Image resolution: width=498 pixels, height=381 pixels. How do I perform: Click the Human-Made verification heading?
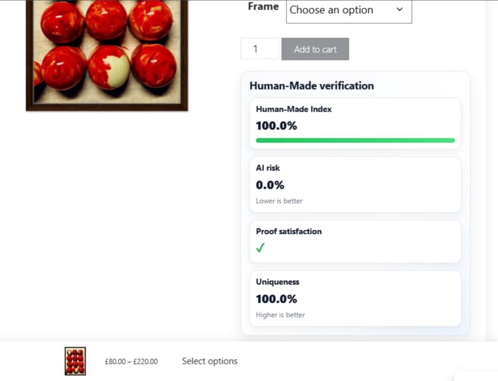pos(311,85)
